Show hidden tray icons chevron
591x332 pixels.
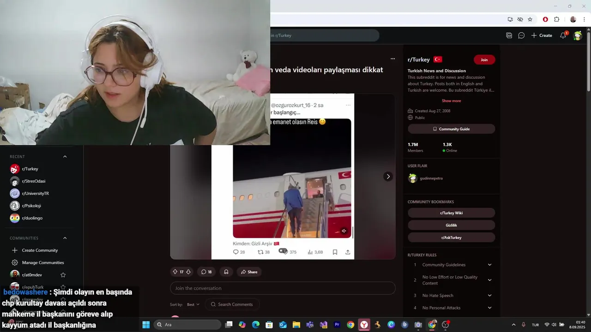pyautogui.click(x=513, y=325)
